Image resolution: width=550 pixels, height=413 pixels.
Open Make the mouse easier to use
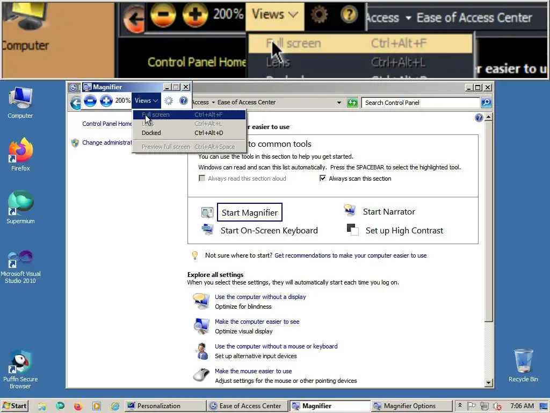(x=254, y=371)
